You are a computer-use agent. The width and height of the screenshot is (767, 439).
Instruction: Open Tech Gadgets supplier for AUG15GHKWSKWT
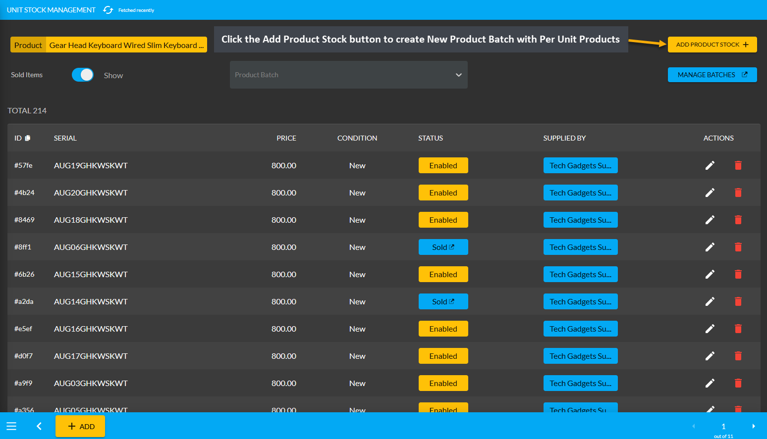coord(581,274)
